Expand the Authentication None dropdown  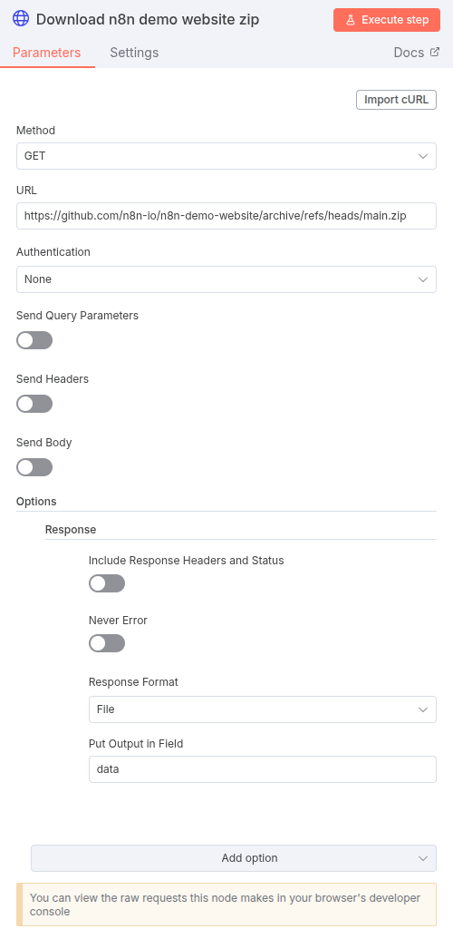(226, 279)
